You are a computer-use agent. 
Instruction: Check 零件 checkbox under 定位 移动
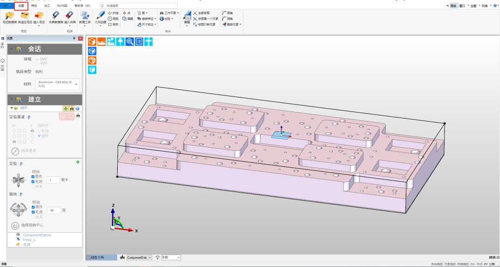pyautogui.click(x=33, y=176)
